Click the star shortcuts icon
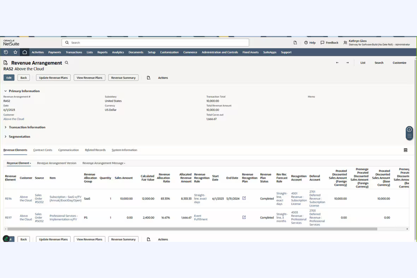The image size is (417, 278). pyautogui.click(x=15, y=52)
